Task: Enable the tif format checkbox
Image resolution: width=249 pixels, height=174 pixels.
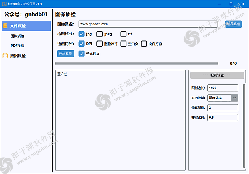Action: (x=123, y=34)
